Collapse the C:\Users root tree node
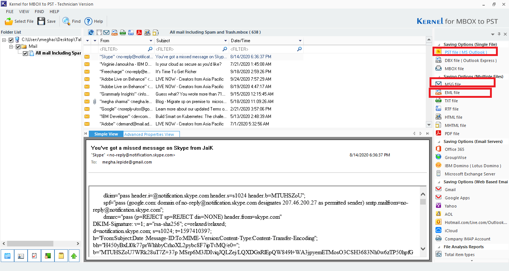509x271 pixels. (4, 40)
